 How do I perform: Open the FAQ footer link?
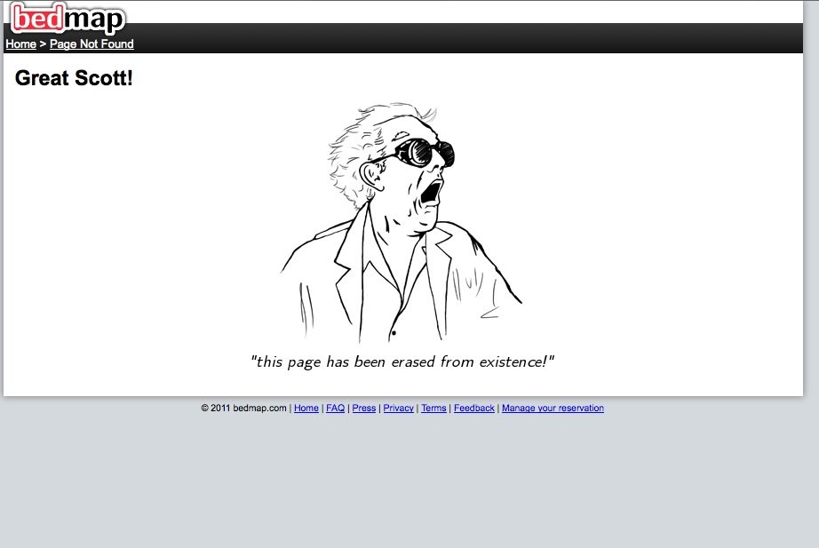coord(336,408)
